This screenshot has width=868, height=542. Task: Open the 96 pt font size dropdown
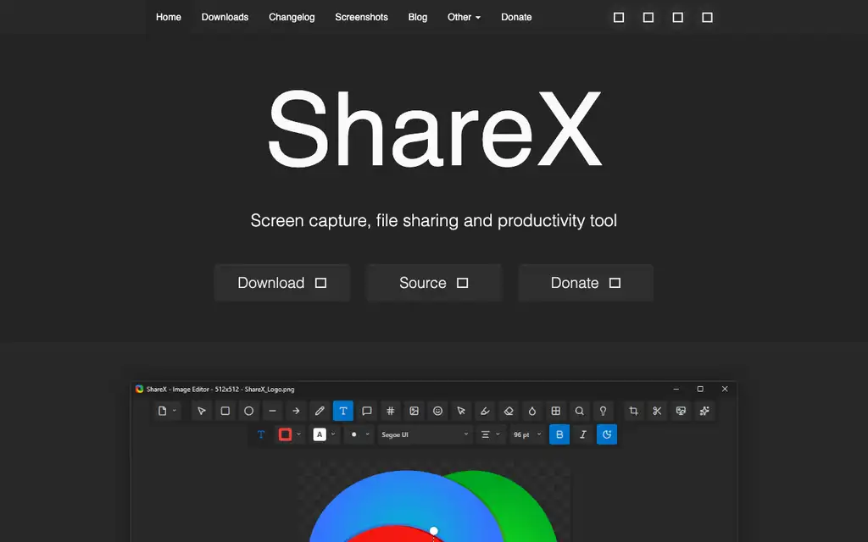[x=527, y=434]
